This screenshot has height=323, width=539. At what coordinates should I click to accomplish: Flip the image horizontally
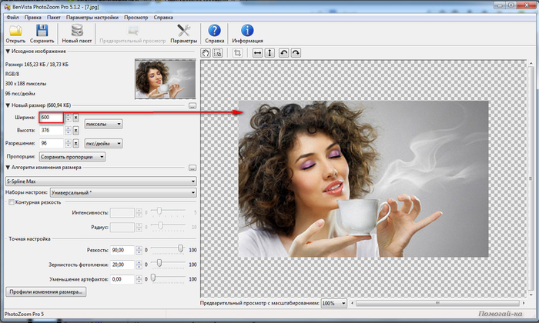tap(257, 53)
